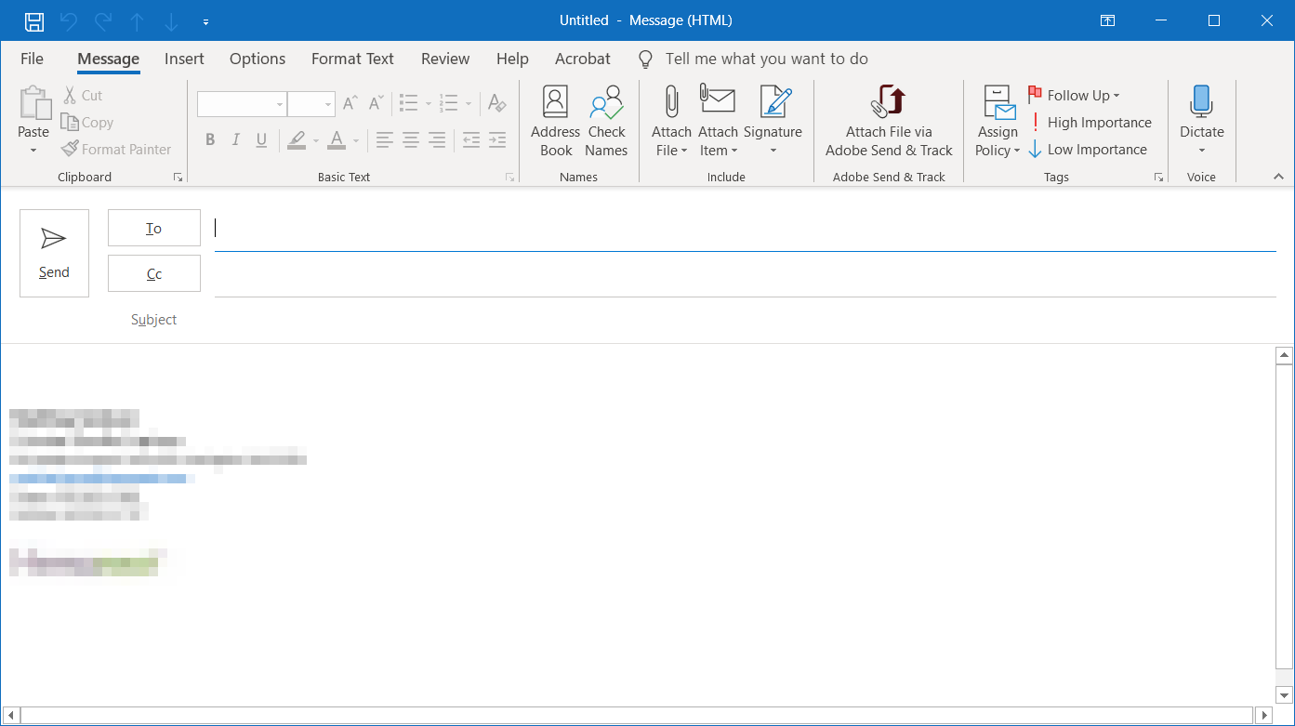Screen dimensions: 1295x726
Task: Open Attach File paperclip menu
Action: 671,121
